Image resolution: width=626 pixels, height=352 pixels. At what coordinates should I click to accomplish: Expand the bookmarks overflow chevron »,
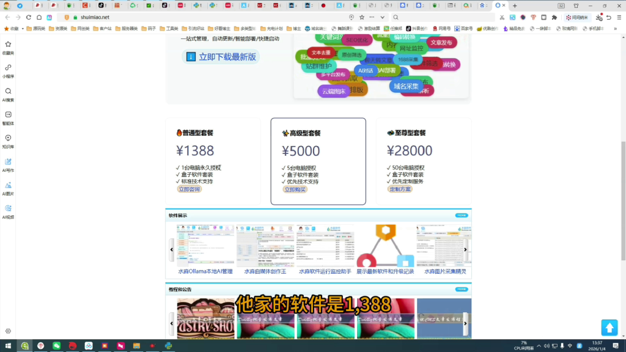pyautogui.click(x=616, y=29)
